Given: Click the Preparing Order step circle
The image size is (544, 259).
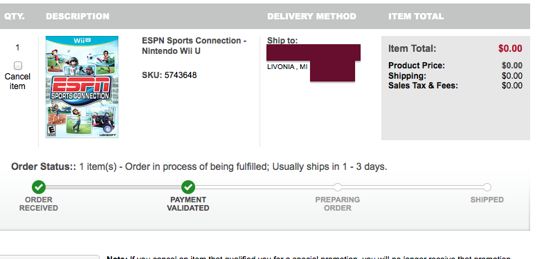Looking at the screenshot, I should point(338,187).
